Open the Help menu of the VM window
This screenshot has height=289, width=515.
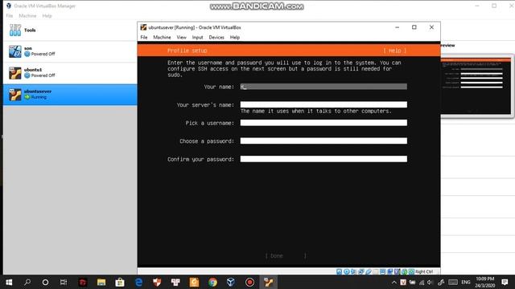pyautogui.click(x=234, y=38)
